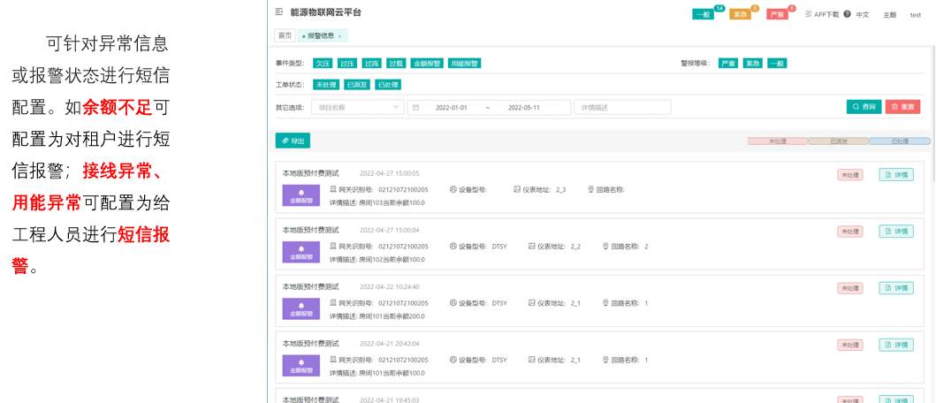Screen dimensions: 936x403
Task: Click the APP下载 QR code icon
Action: 808,14
